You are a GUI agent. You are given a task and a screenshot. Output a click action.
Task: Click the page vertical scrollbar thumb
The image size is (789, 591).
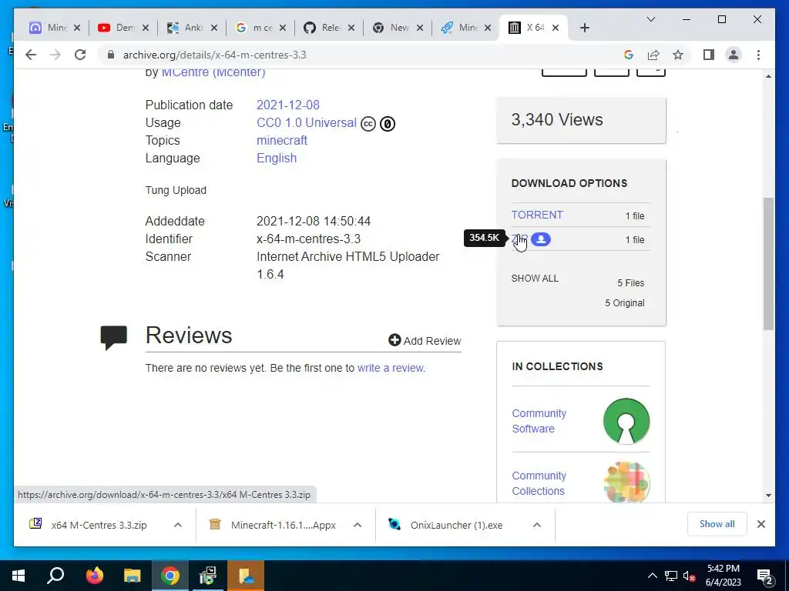(x=768, y=264)
